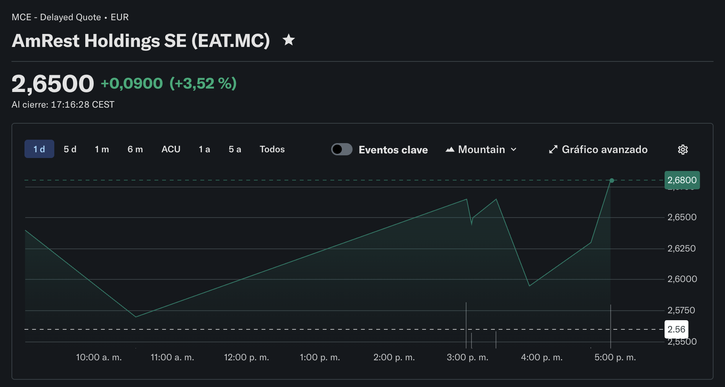Choose the ACU year-to-date range

tap(171, 149)
